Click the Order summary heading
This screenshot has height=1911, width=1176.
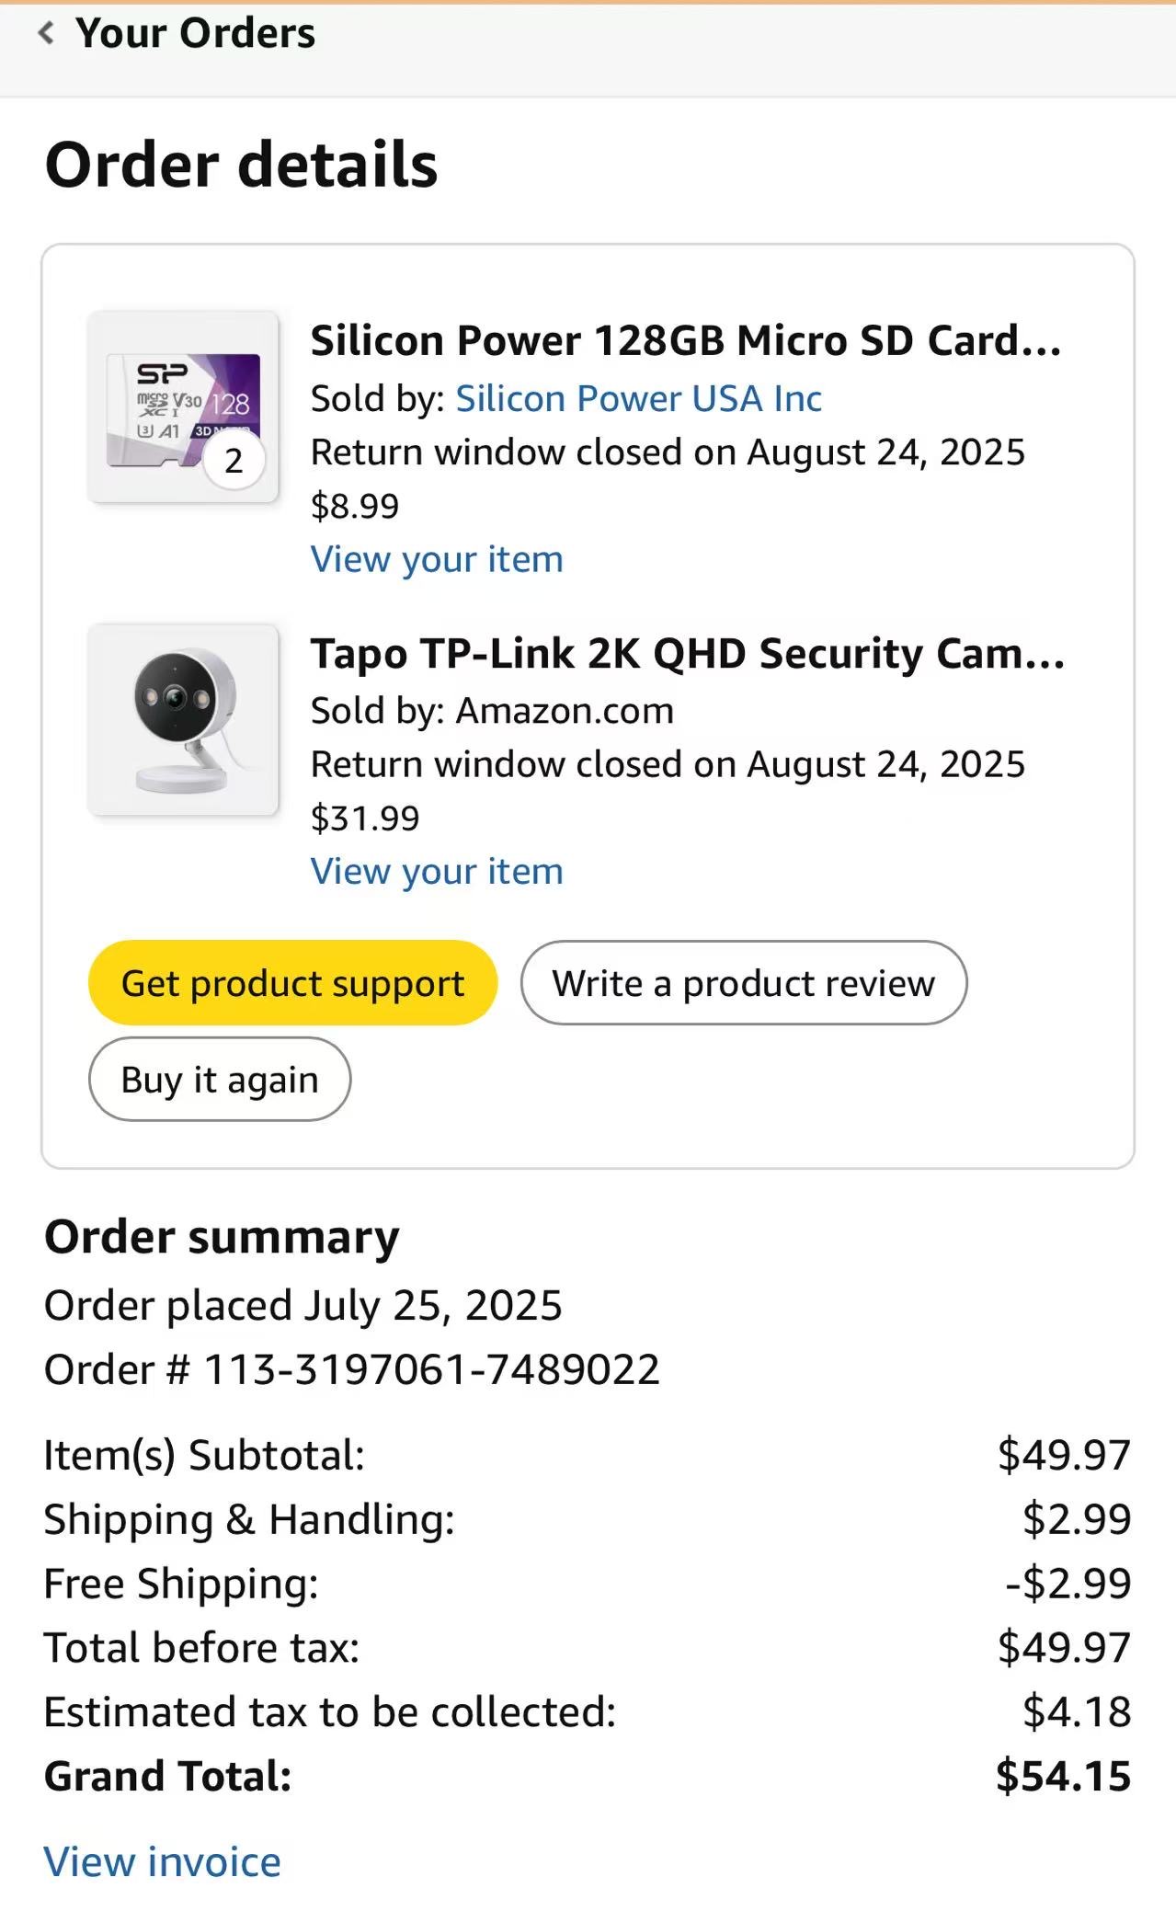click(x=222, y=1237)
